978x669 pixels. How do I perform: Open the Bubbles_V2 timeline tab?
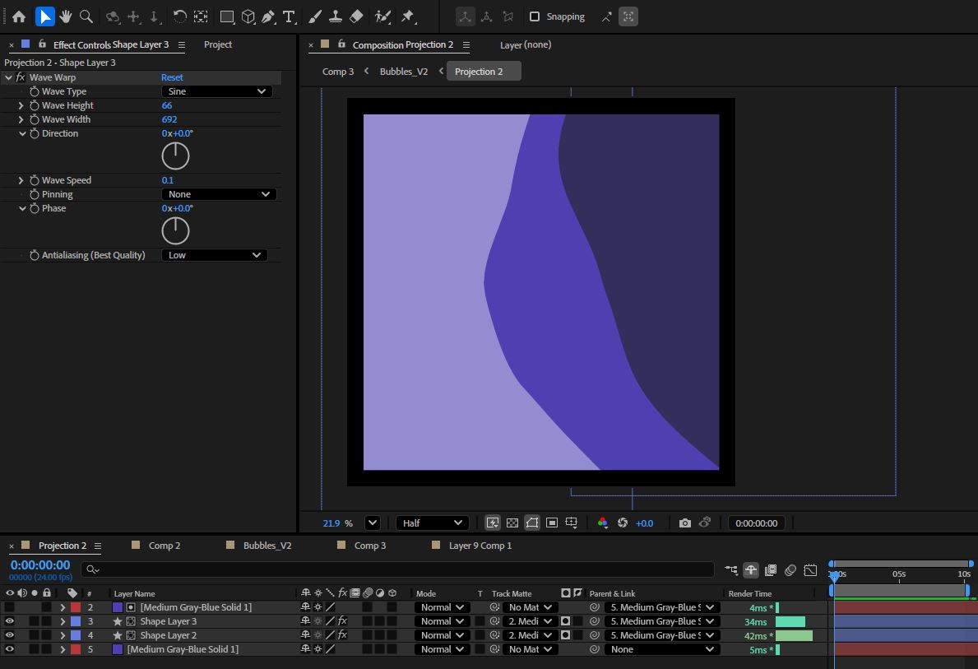(267, 546)
